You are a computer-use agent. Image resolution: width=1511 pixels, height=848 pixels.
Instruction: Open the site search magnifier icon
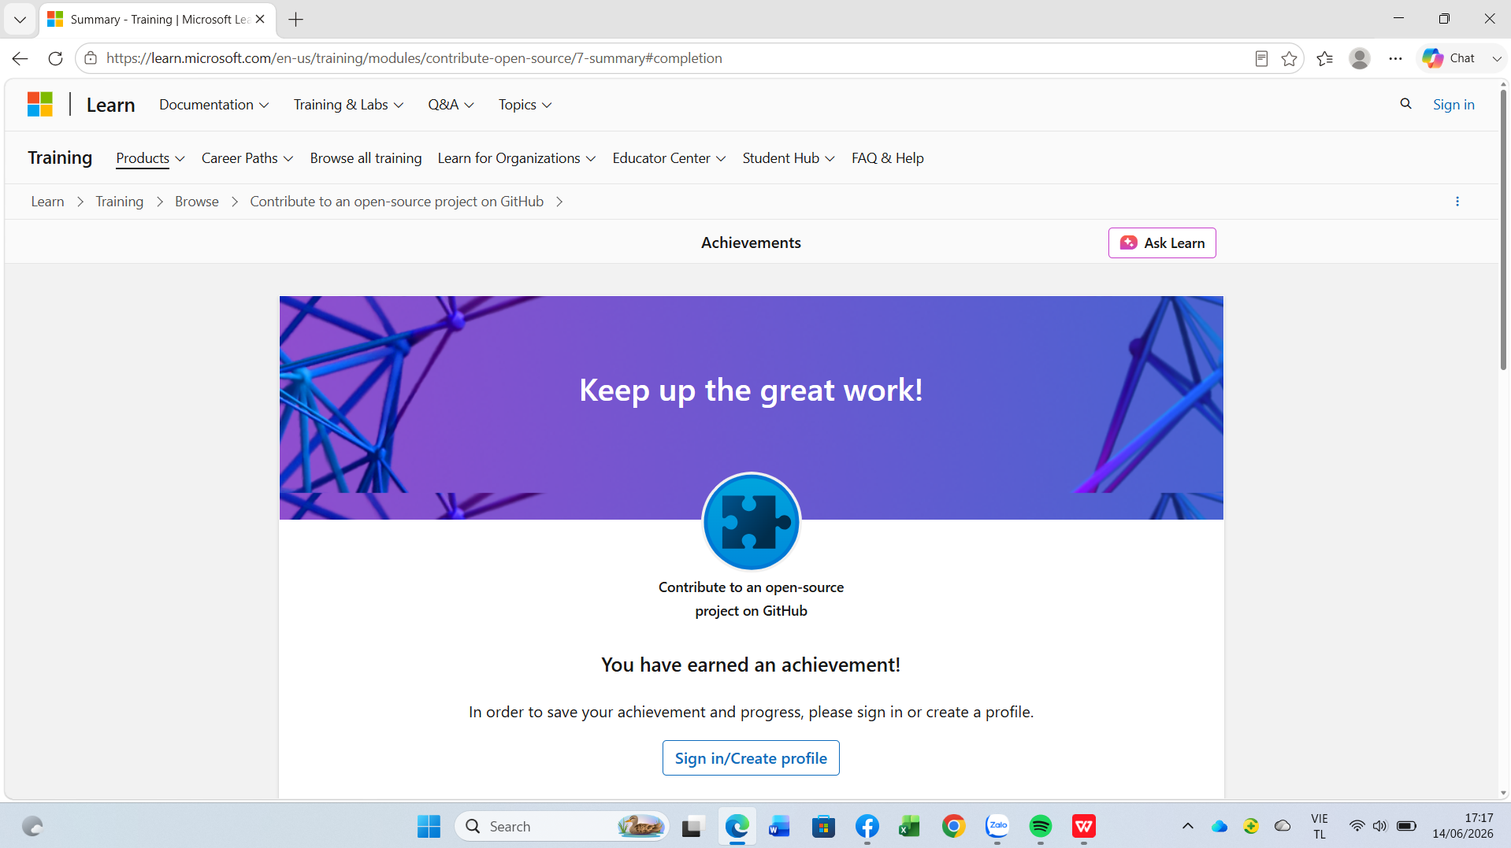click(x=1405, y=104)
